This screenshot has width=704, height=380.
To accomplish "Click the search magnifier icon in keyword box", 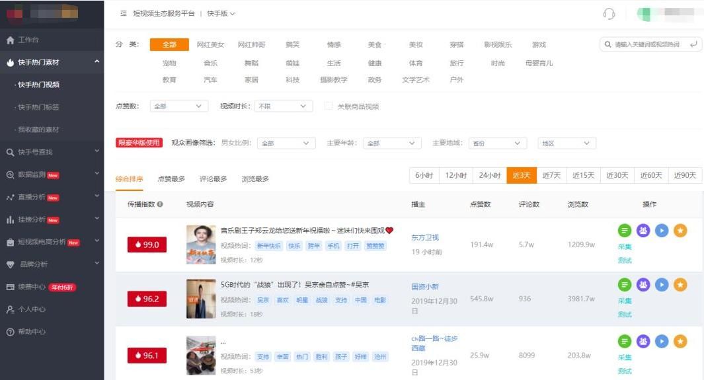I will tap(607, 44).
